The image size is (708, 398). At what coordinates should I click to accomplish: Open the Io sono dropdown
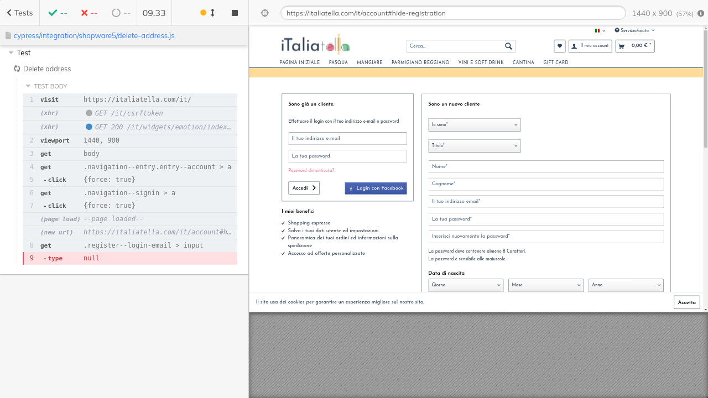point(474,125)
